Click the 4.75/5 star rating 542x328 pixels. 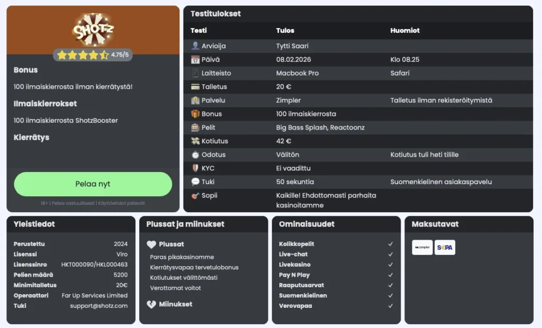point(93,54)
